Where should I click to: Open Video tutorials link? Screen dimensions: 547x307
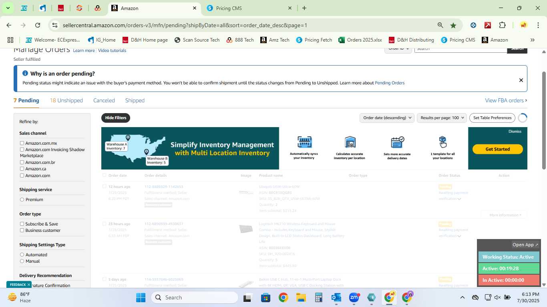[x=112, y=50]
